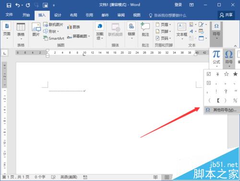Open 其他符号(M)... more symbols
This screenshot has width=240, height=181.
(x=222, y=110)
